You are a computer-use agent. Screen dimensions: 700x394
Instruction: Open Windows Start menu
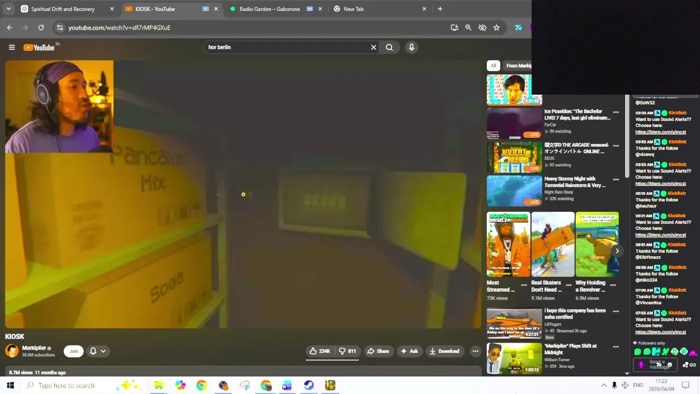point(10,385)
